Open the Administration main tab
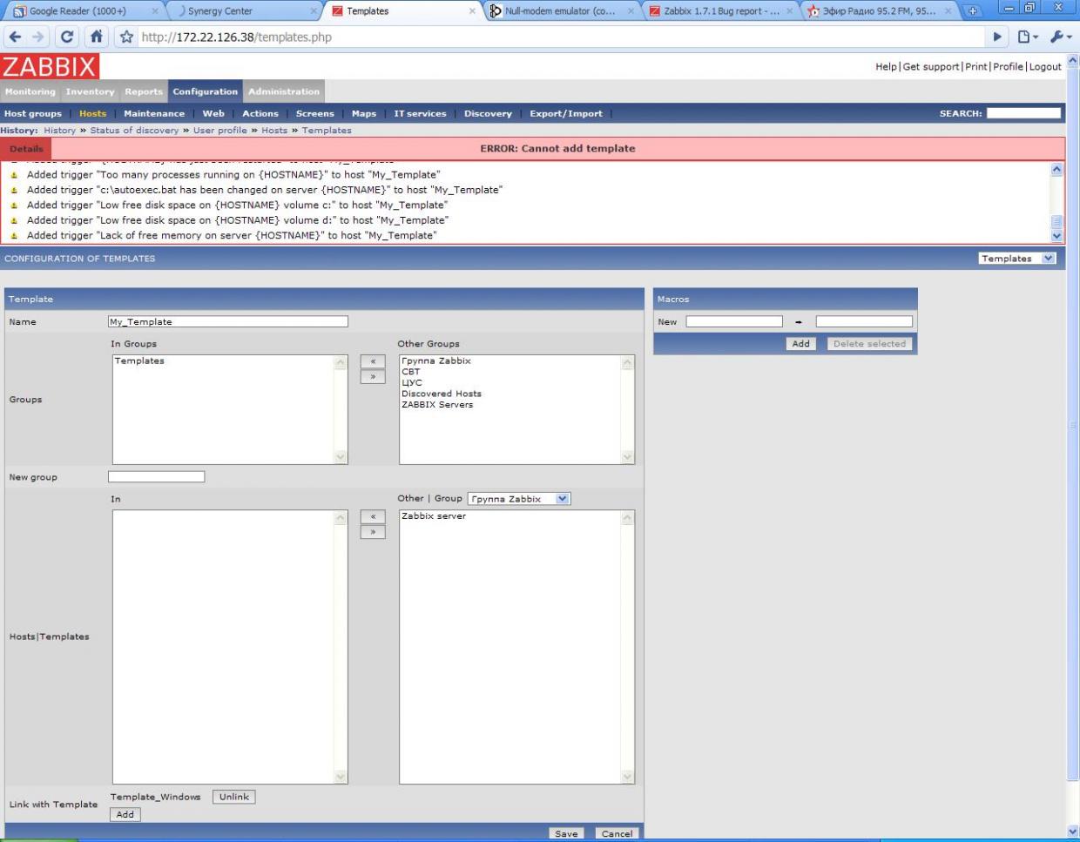1080x842 pixels. coord(284,91)
